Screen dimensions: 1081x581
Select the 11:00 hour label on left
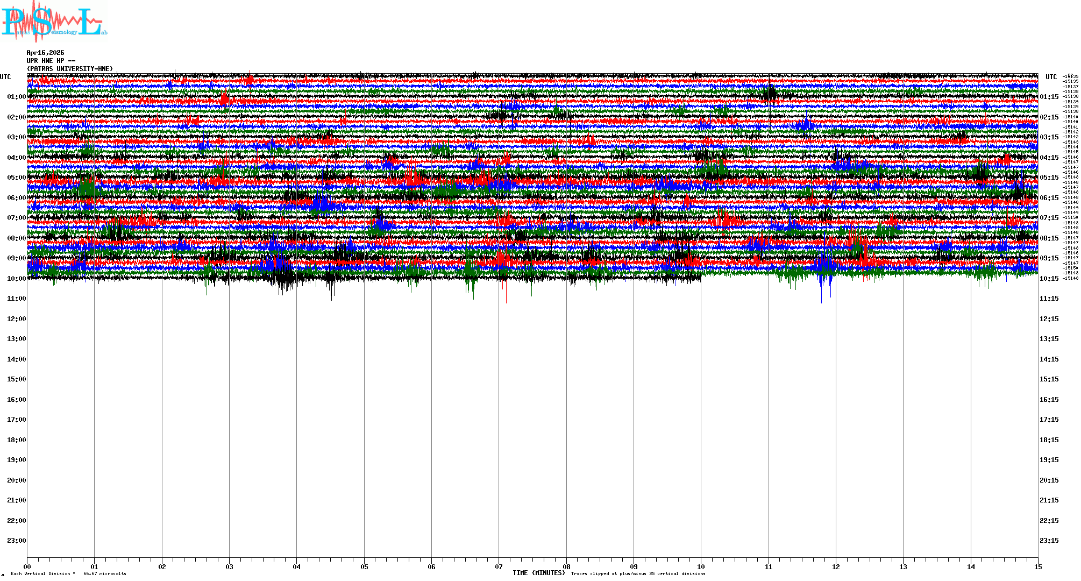point(16,299)
